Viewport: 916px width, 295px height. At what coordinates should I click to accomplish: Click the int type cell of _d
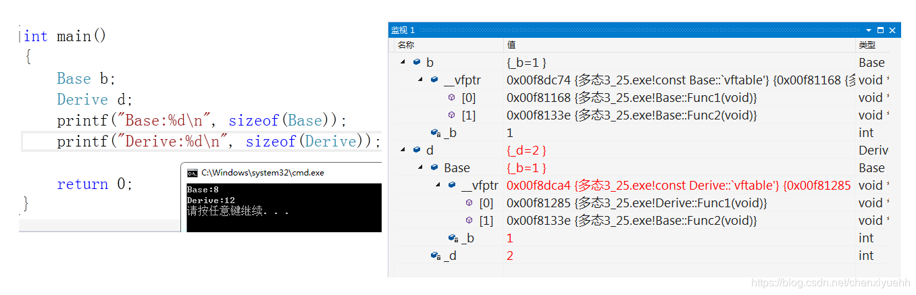click(866, 255)
